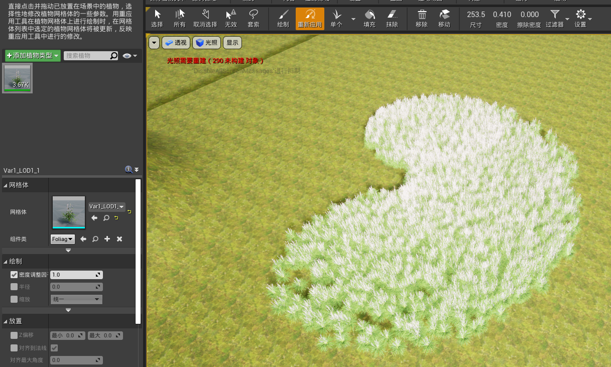Enable the 缩放 checkbox
This screenshot has height=367, width=611.
point(14,299)
